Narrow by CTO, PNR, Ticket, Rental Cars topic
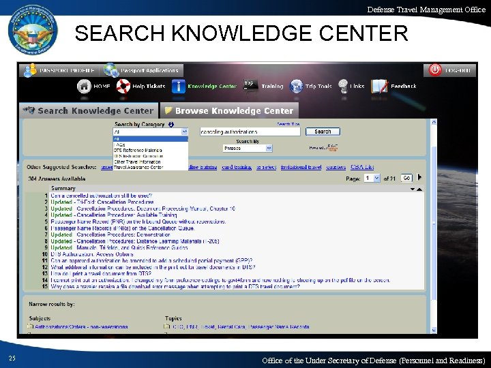This screenshot has width=491, height=368. pyautogui.click(x=240, y=326)
